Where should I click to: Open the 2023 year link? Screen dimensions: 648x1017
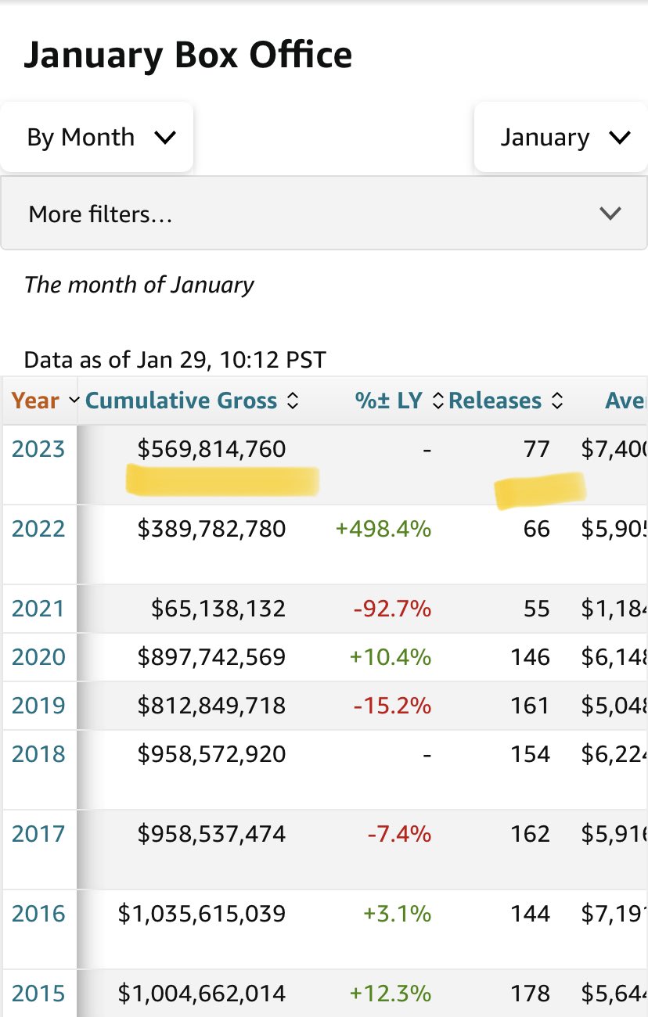coord(38,449)
